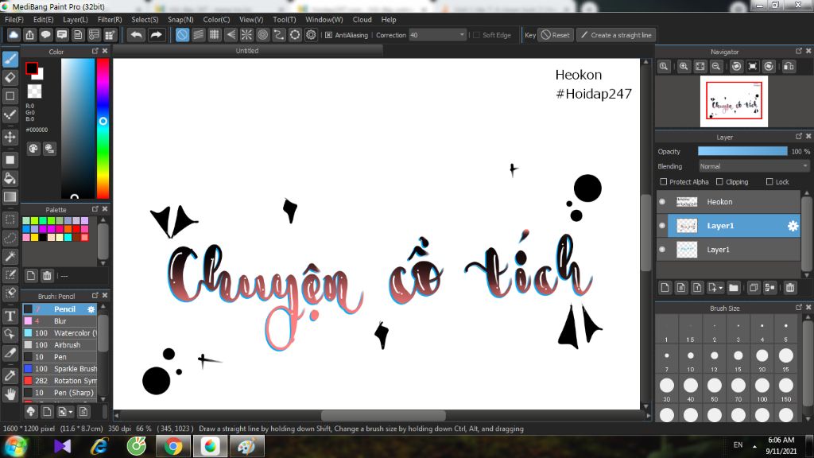
Task: Delete palette color with trash icon
Action: (47, 276)
